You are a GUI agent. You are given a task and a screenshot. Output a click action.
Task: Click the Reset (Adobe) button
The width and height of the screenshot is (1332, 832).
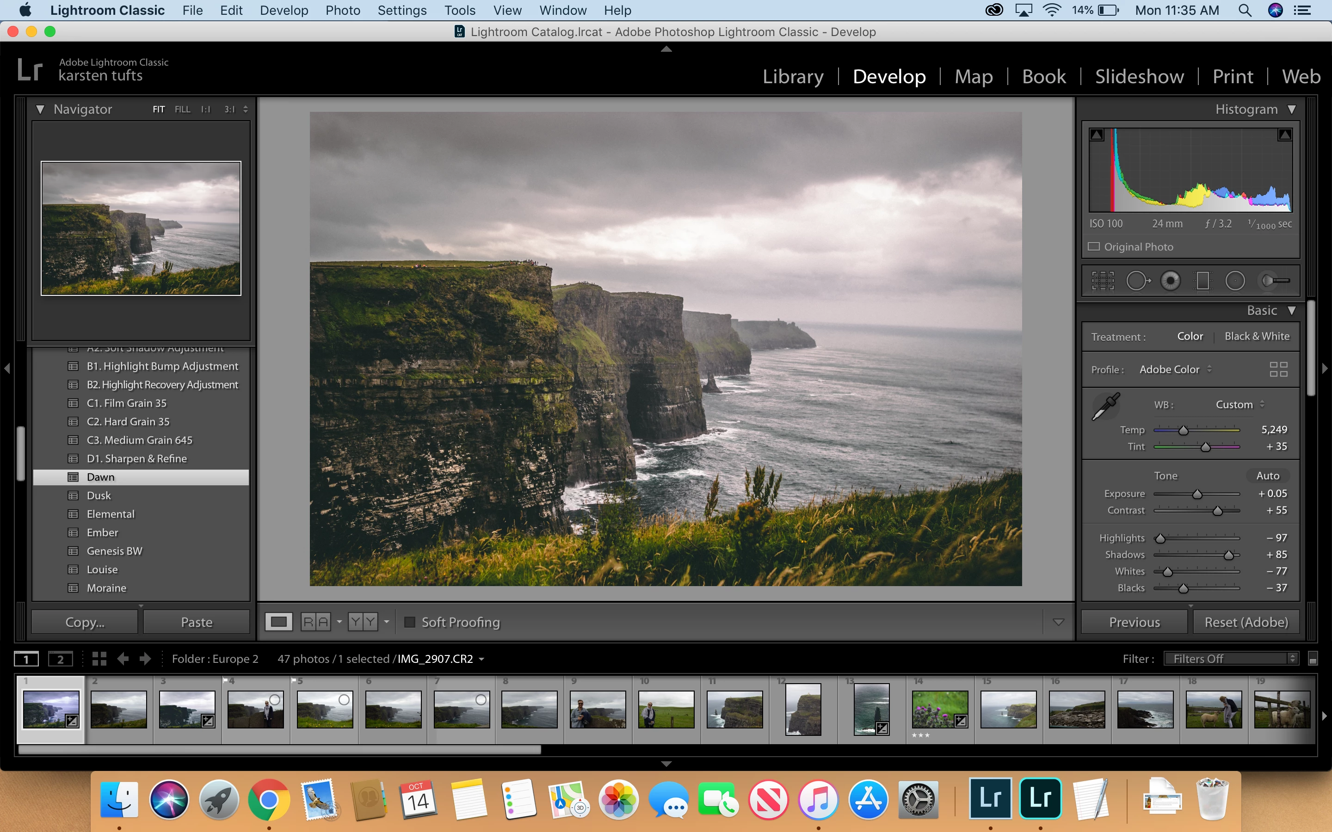[x=1246, y=622]
